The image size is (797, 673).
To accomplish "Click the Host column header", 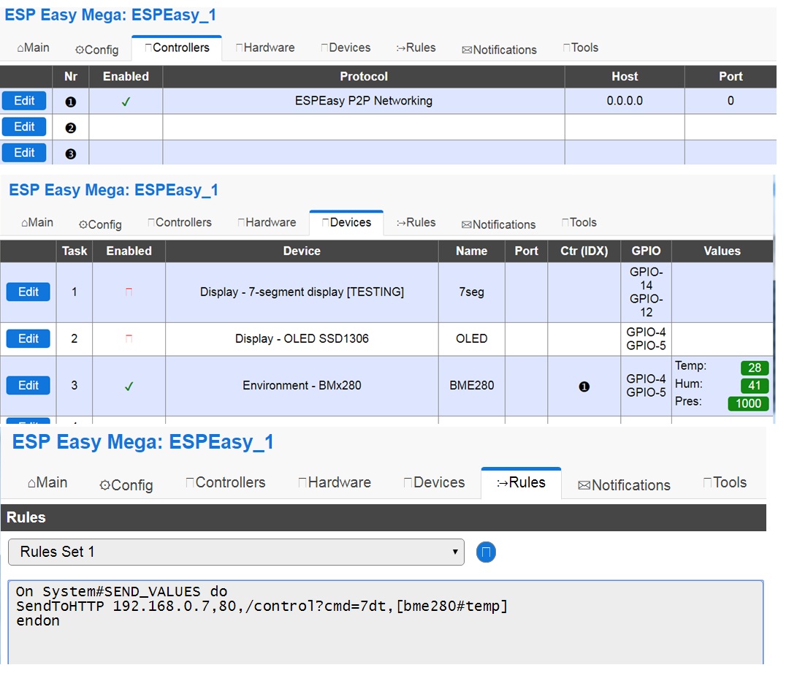I will (x=625, y=76).
